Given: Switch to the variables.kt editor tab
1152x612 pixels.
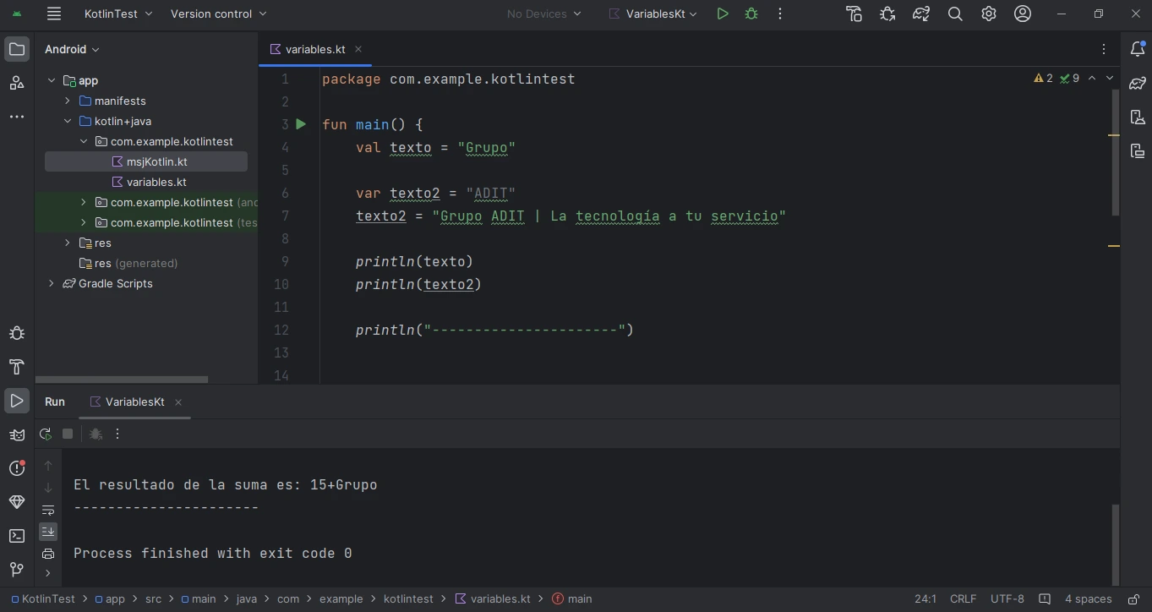Looking at the screenshot, I should coord(314,49).
